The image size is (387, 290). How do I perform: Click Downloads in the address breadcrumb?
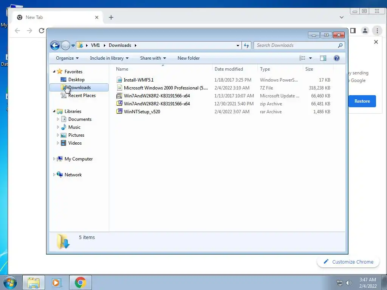[120, 45]
